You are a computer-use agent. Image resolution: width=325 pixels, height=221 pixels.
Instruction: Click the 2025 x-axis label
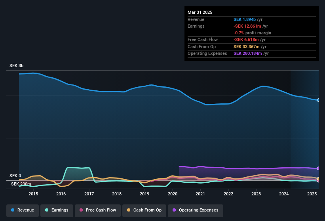(312, 194)
